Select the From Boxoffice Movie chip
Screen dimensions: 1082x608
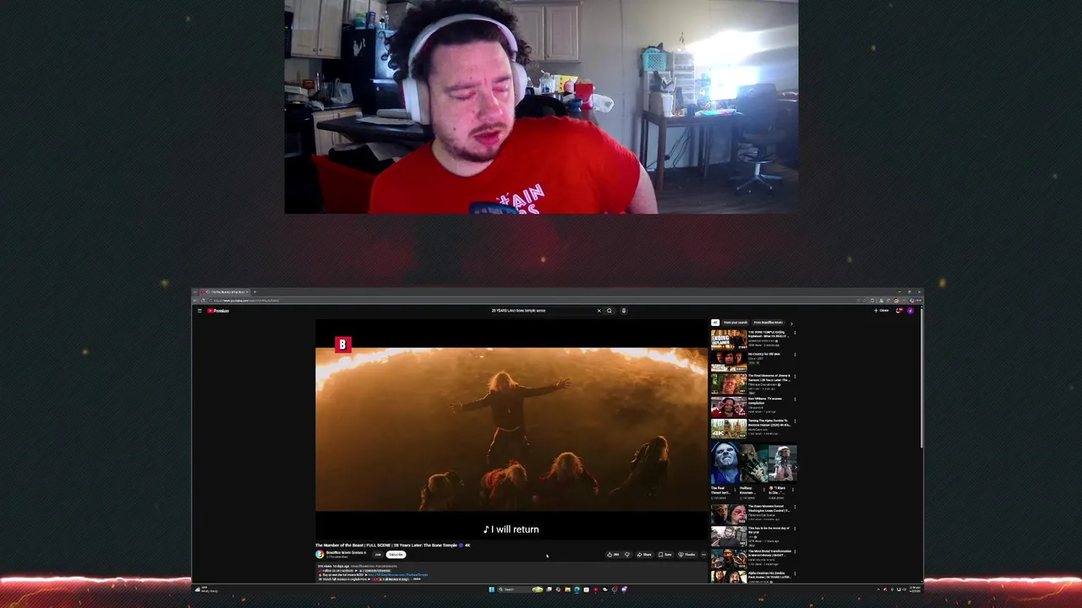(768, 323)
